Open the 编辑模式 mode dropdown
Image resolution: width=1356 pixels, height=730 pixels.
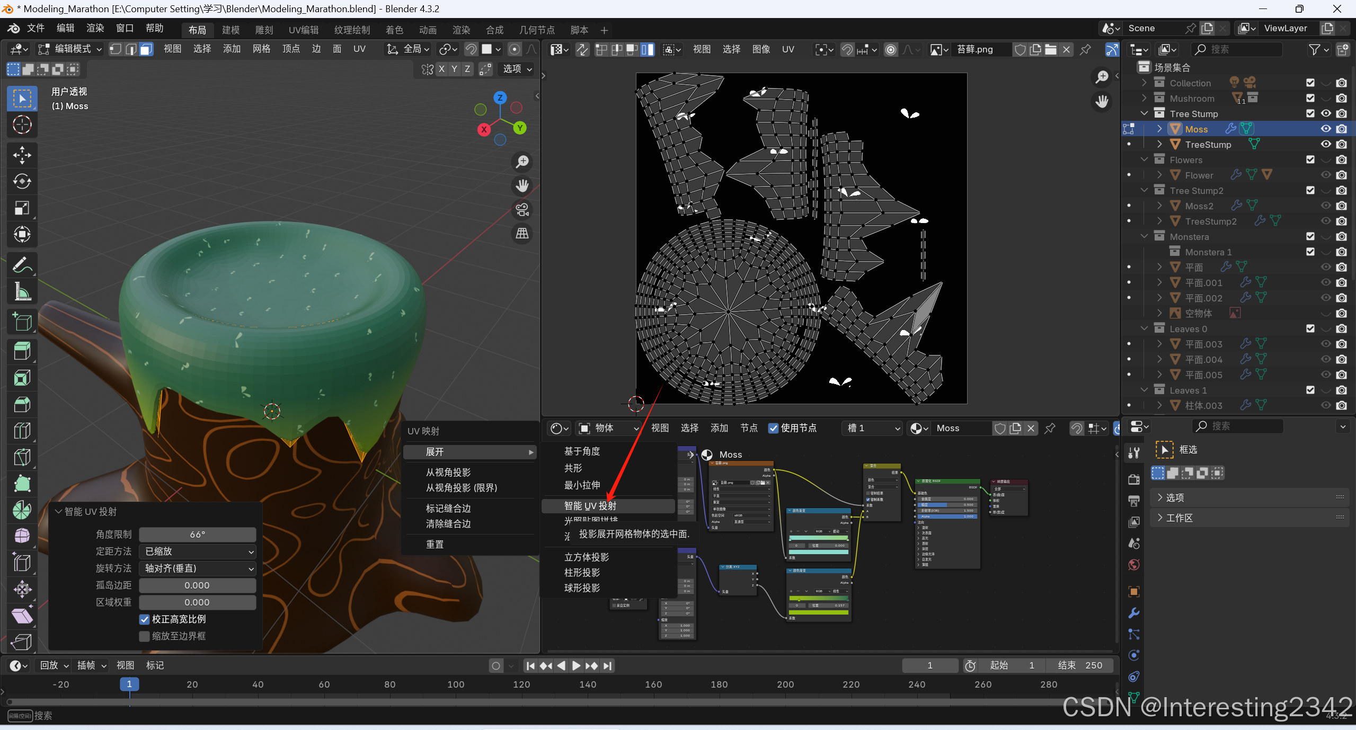tap(69, 49)
